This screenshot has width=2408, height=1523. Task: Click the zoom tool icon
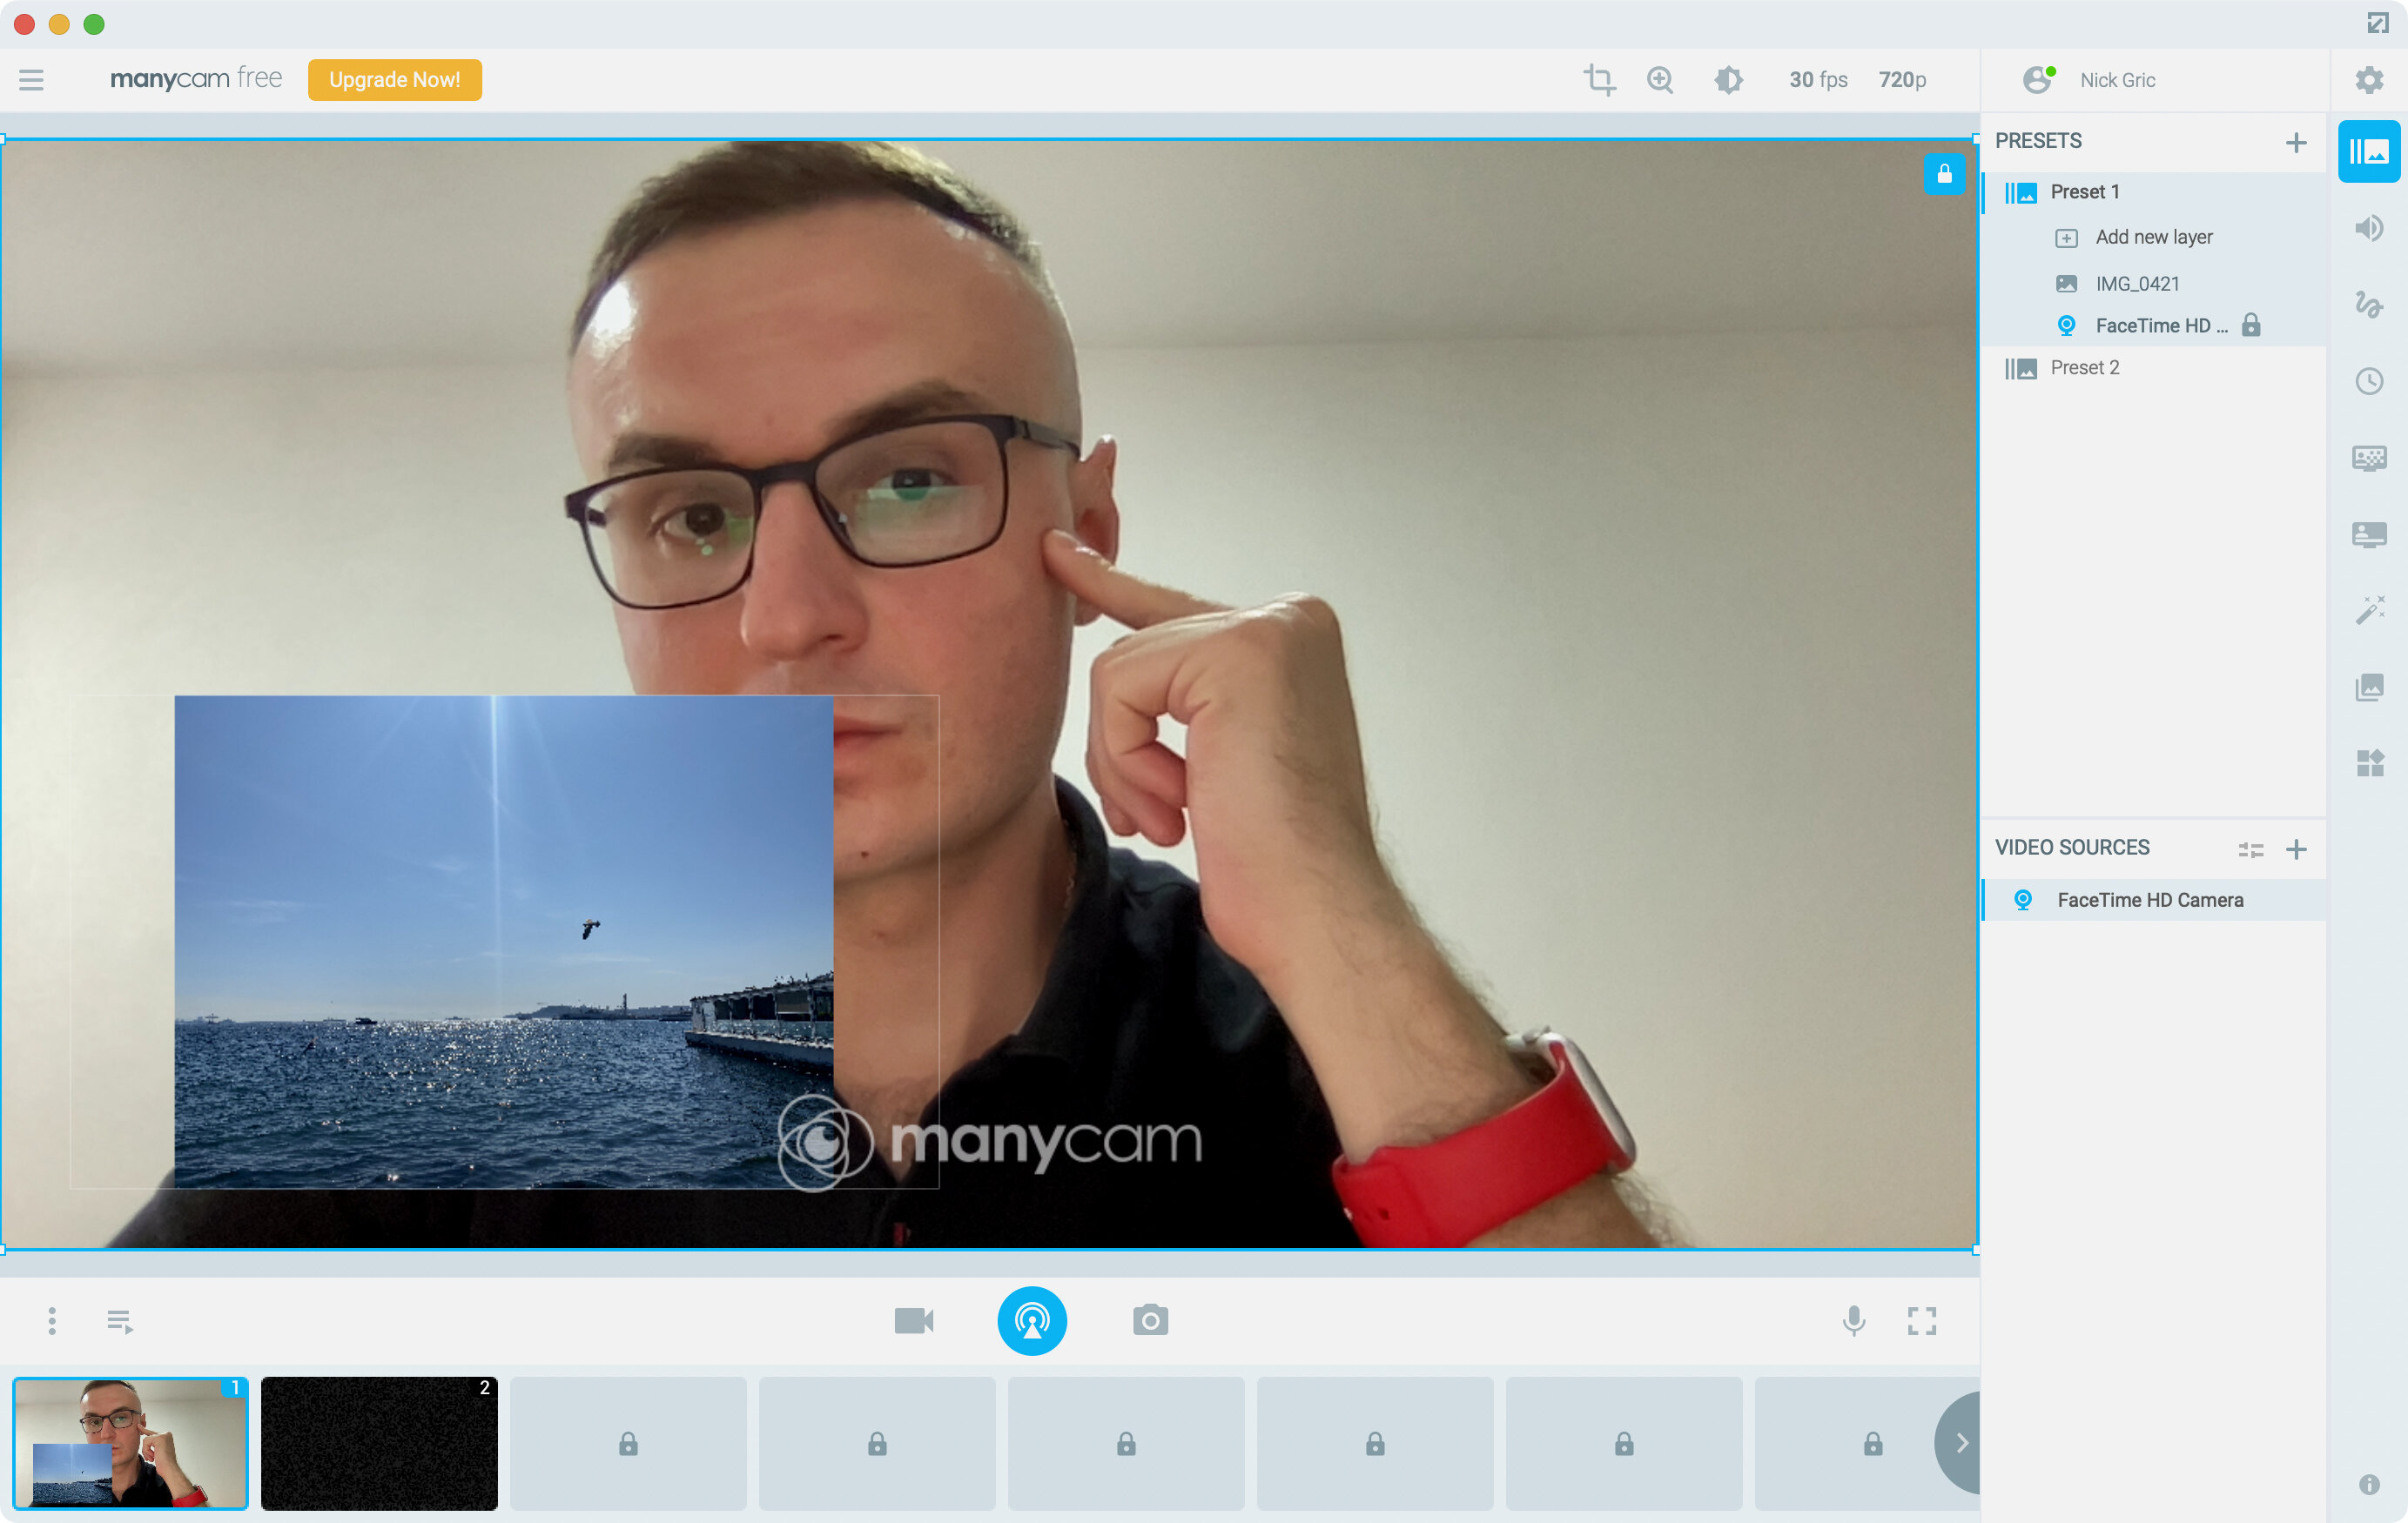(x=1660, y=79)
